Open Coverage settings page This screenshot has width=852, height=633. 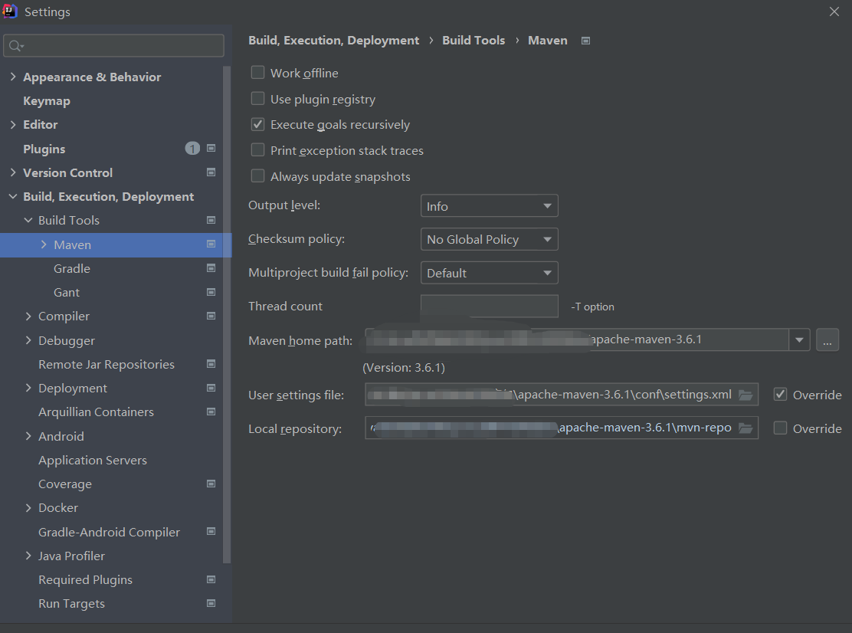point(65,484)
